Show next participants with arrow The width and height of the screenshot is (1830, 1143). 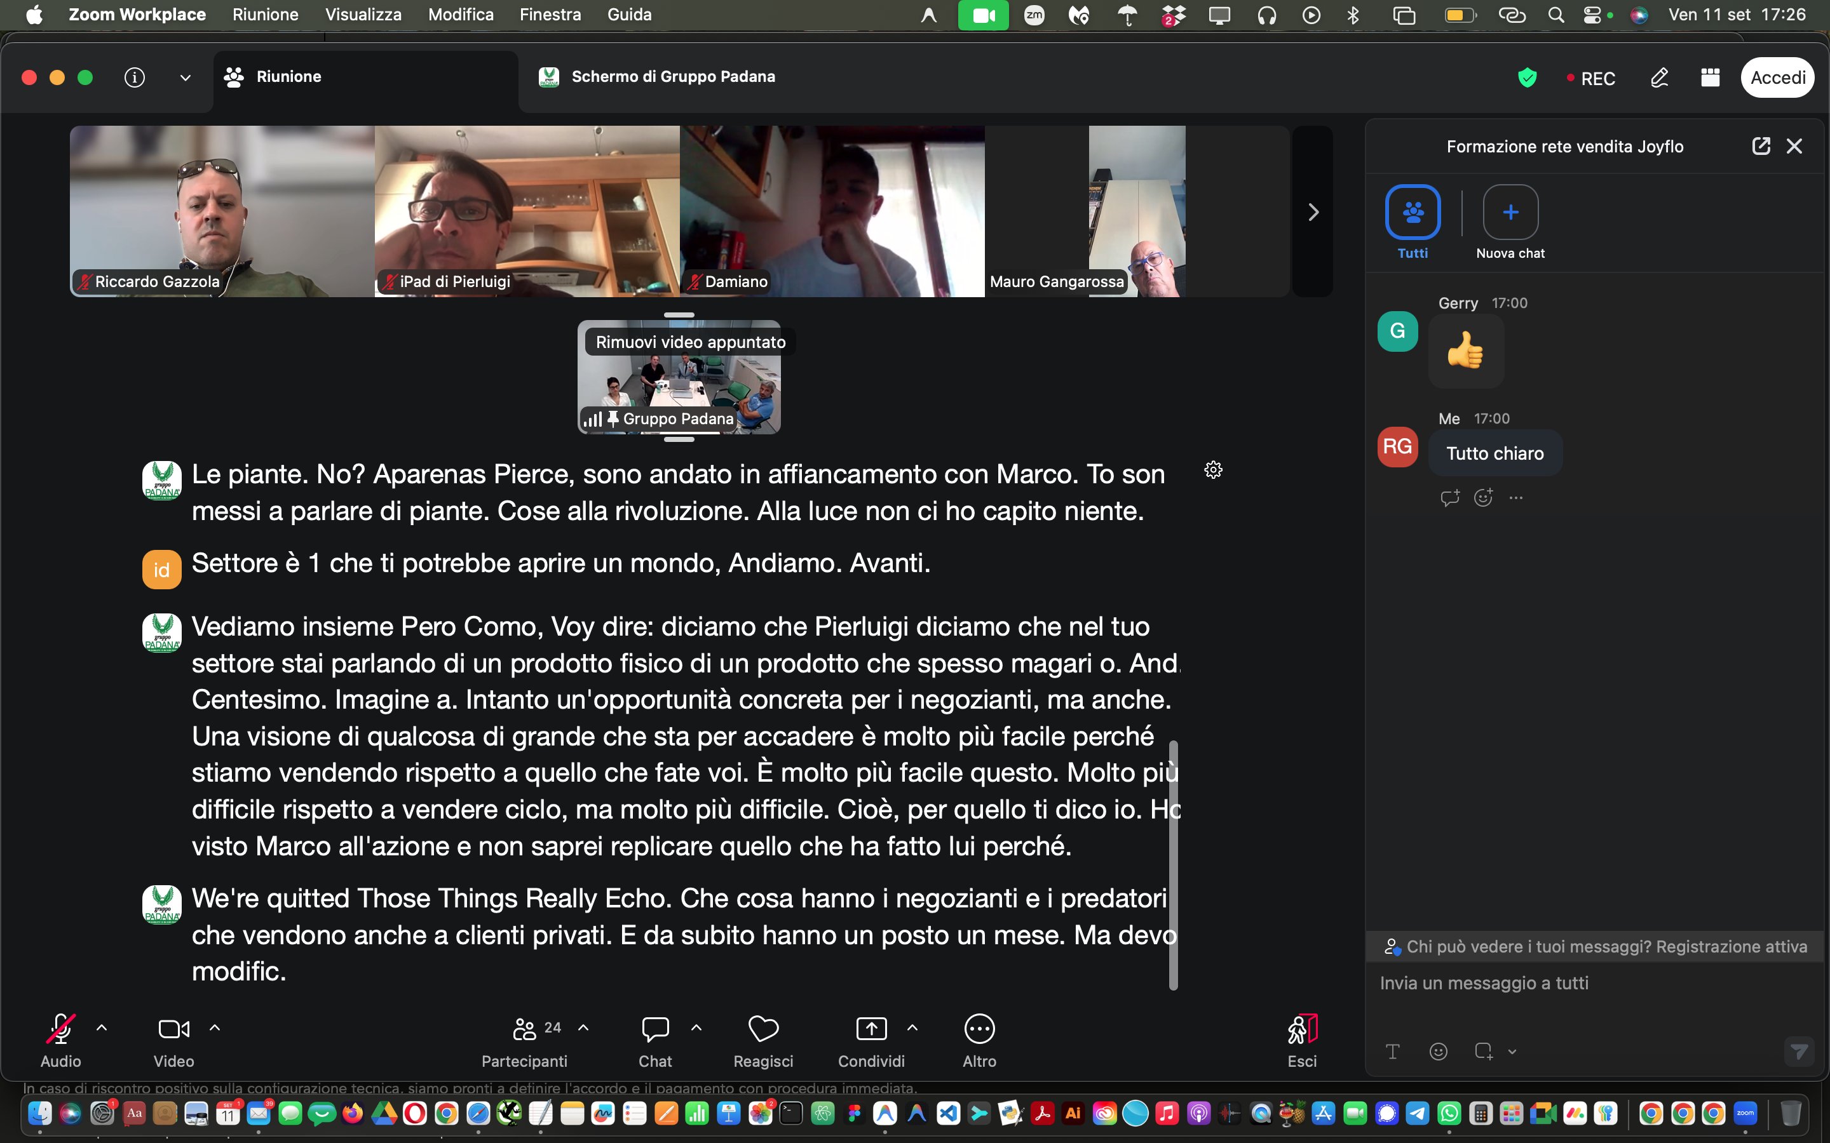(1313, 211)
